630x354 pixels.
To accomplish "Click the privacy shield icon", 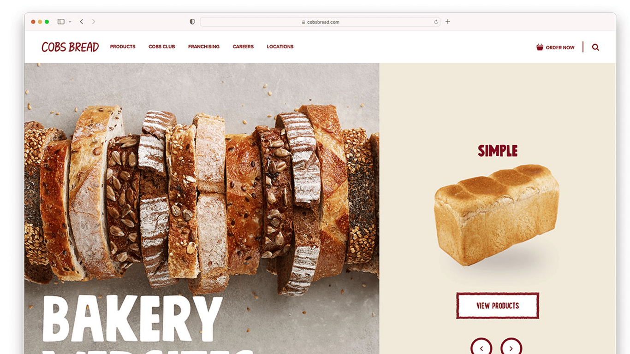I will click(192, 22).
